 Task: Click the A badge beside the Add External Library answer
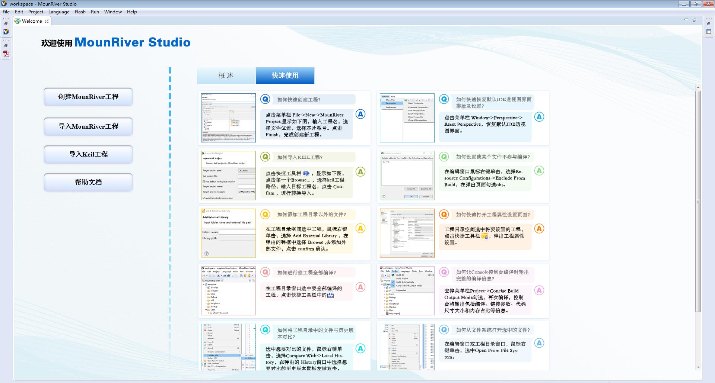(360, 228)
